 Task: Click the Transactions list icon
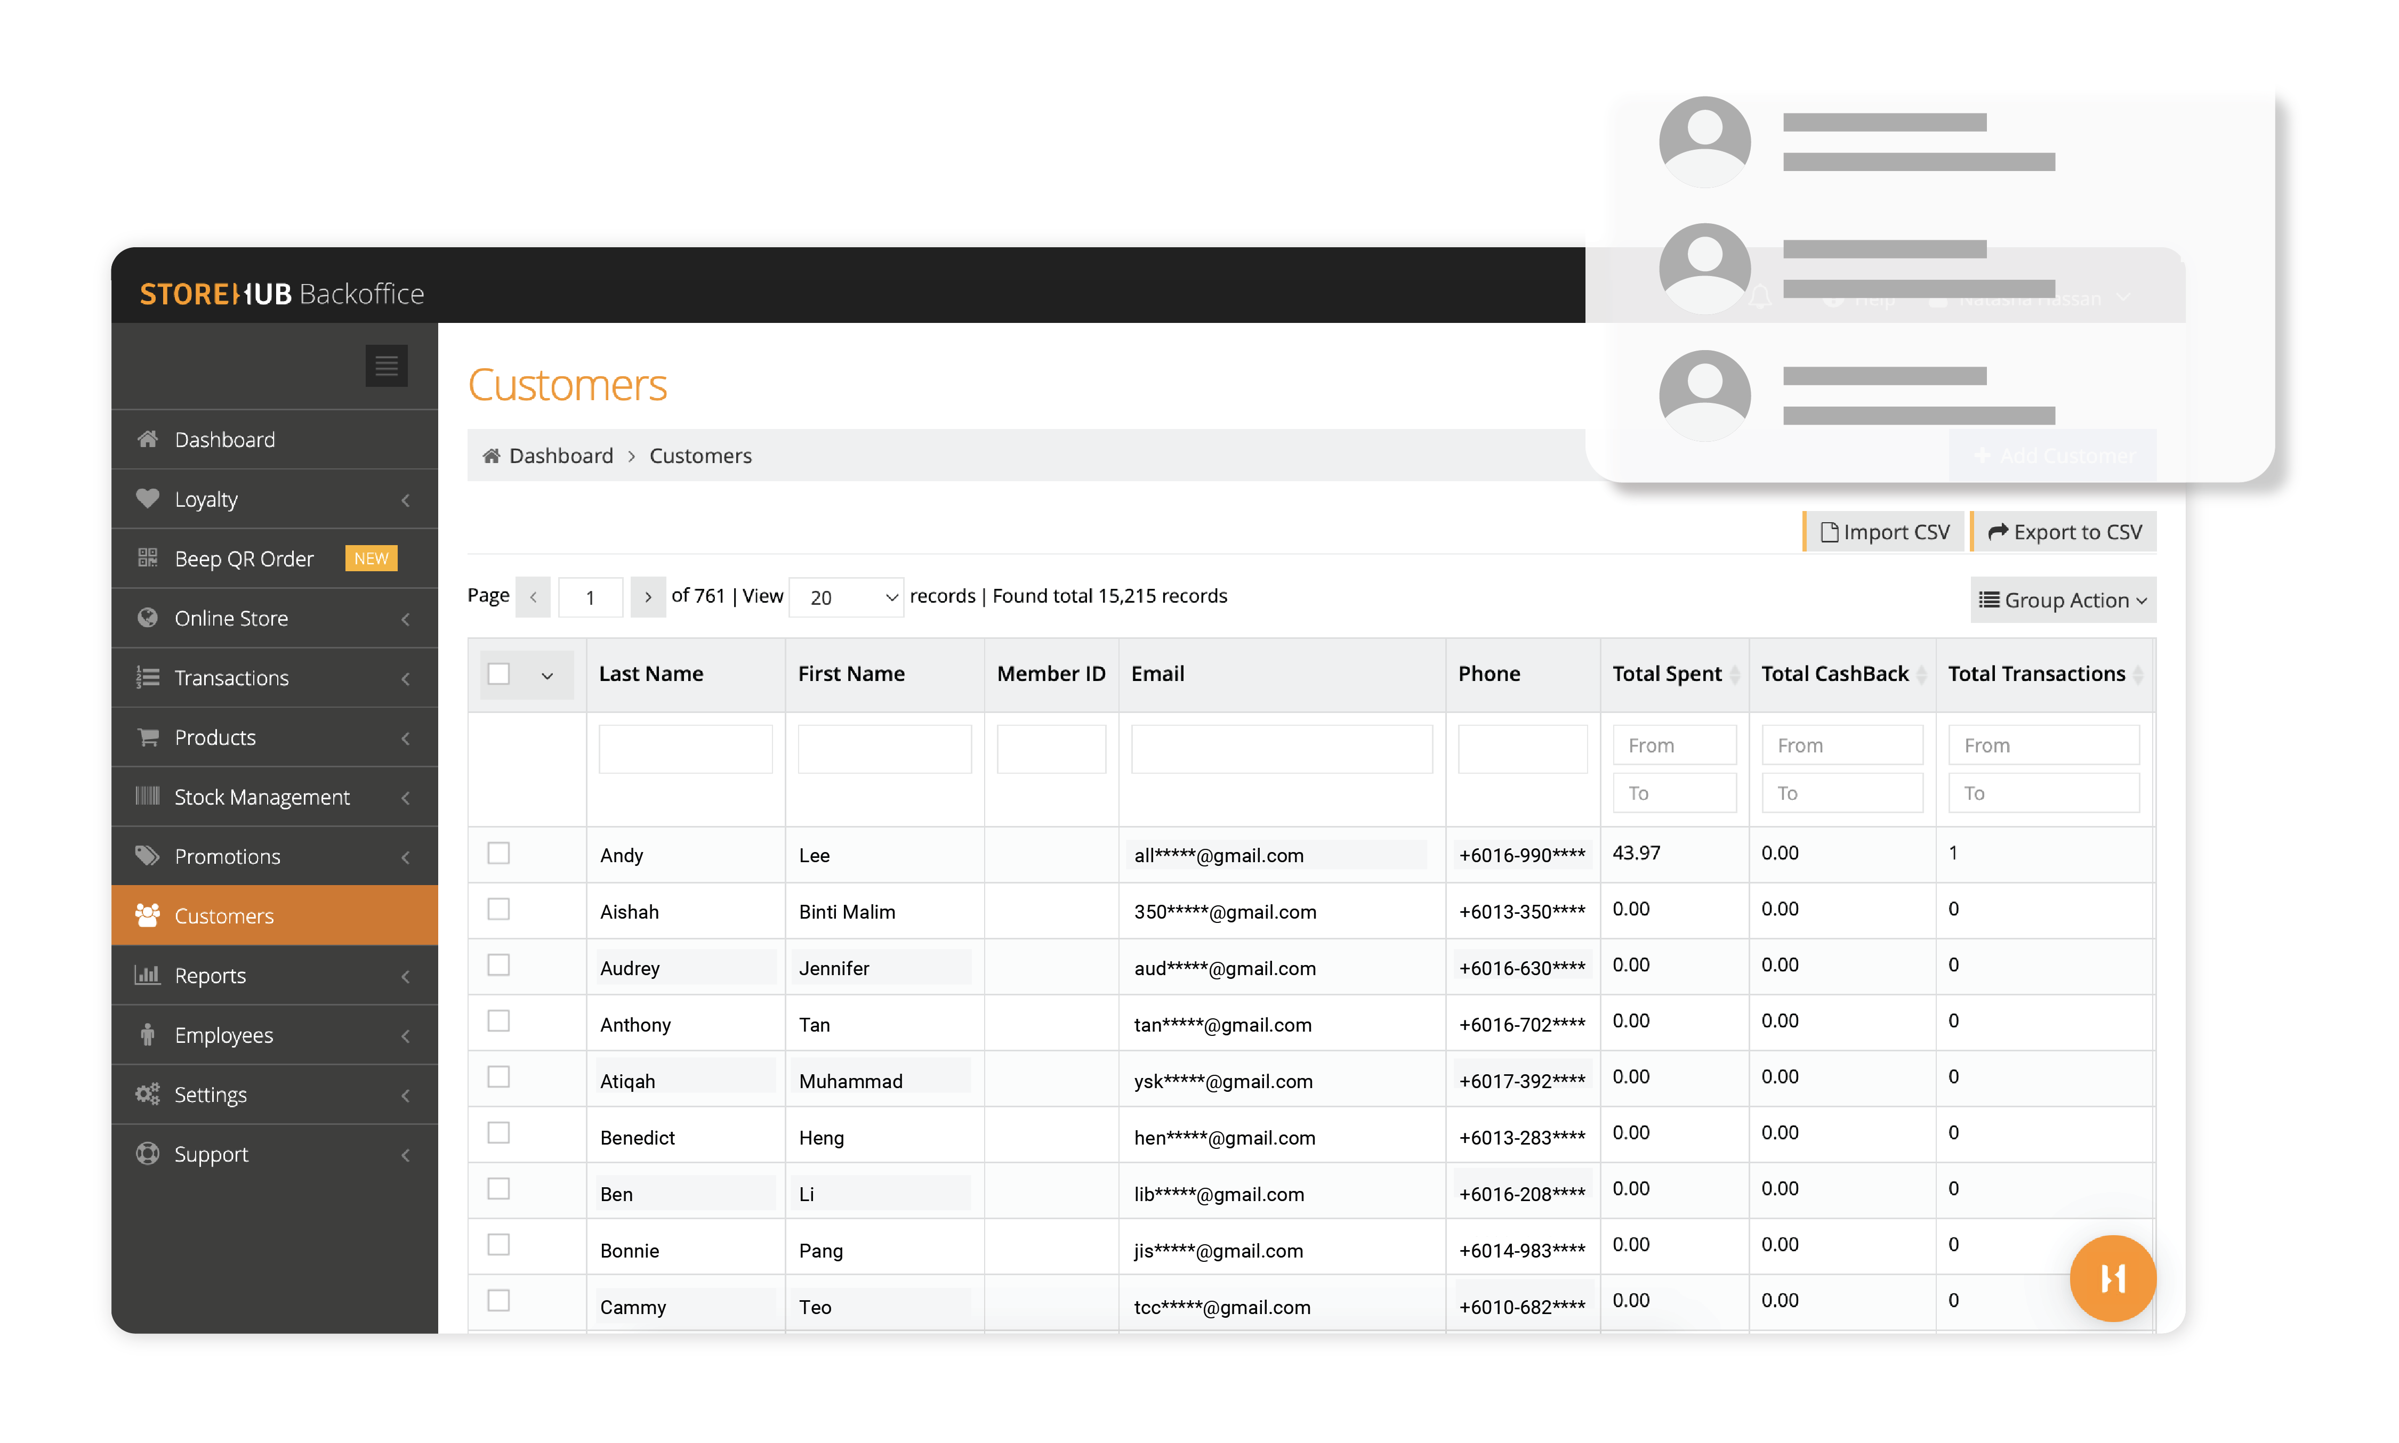[147, 677]
